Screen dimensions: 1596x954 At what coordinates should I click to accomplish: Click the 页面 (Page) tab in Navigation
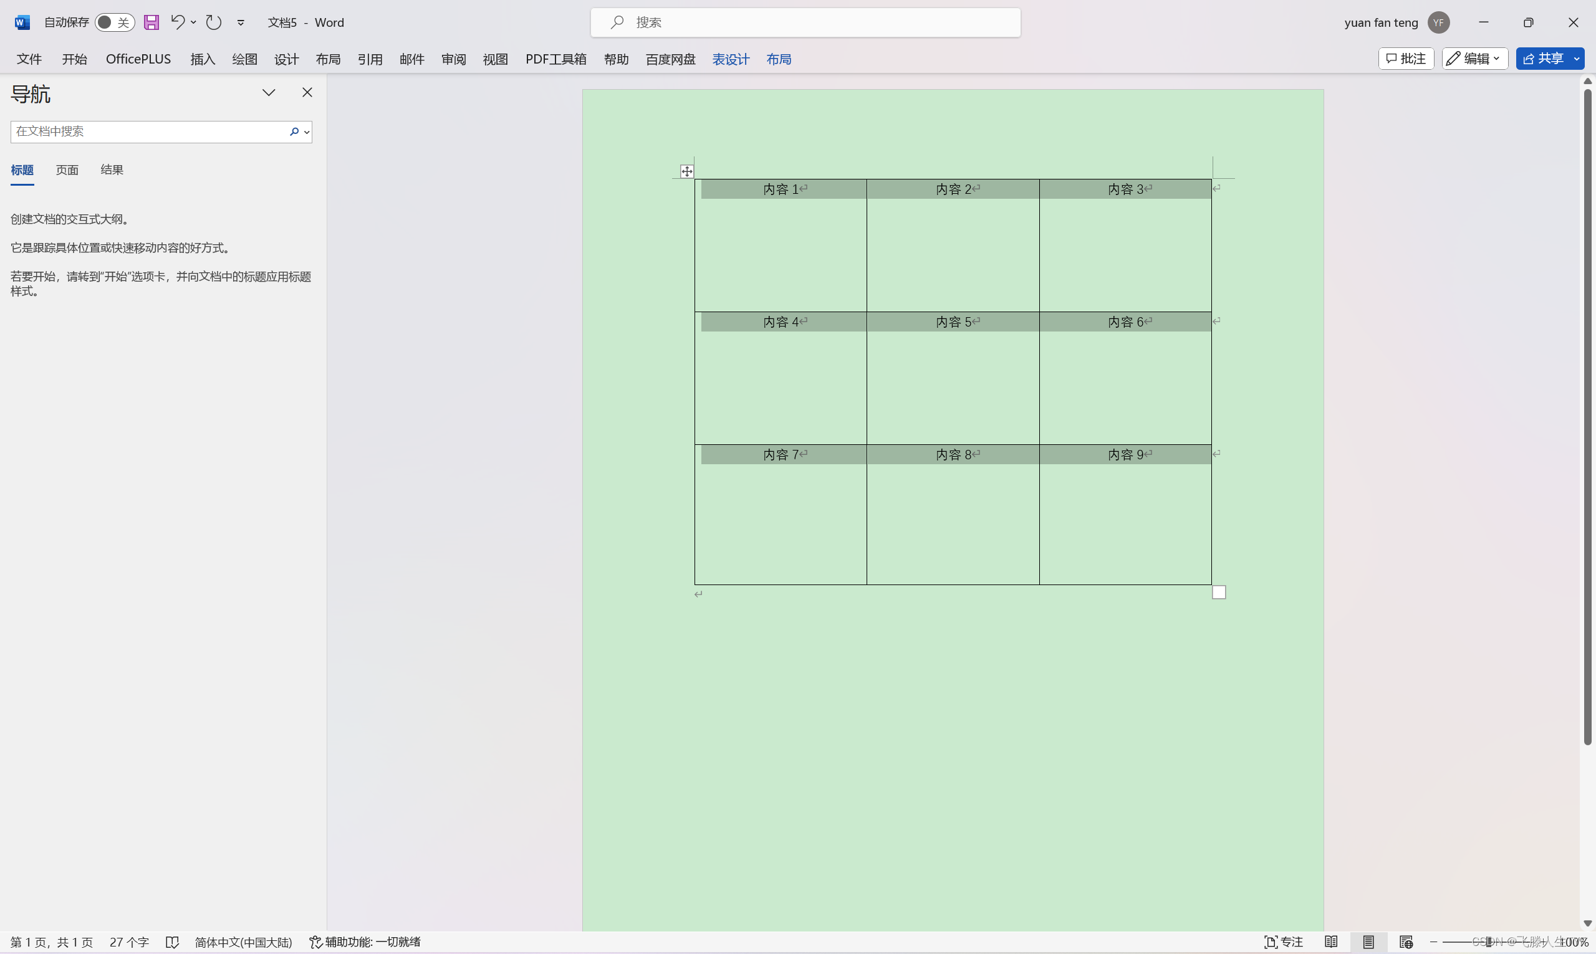coord(67,169)
